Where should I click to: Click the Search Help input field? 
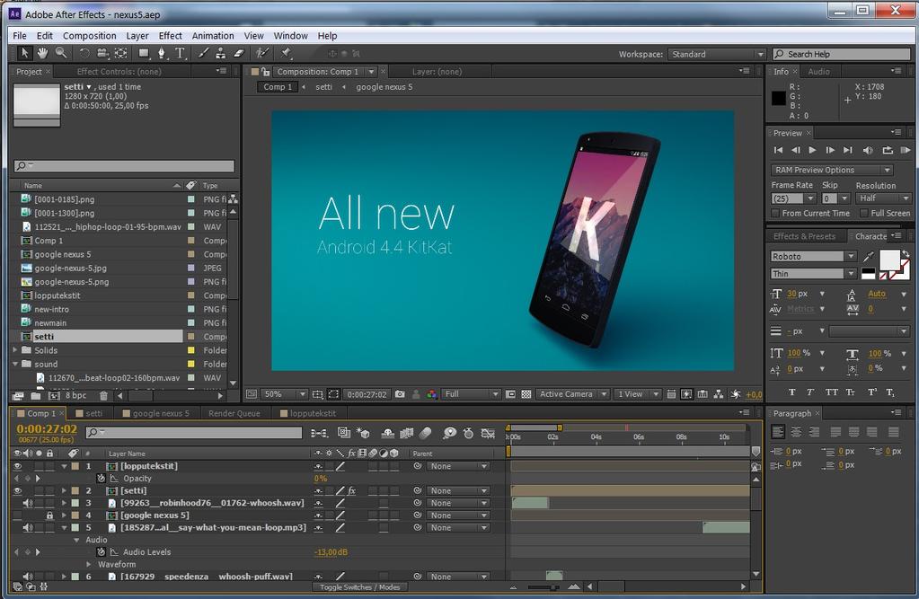(x=842, y=54)
